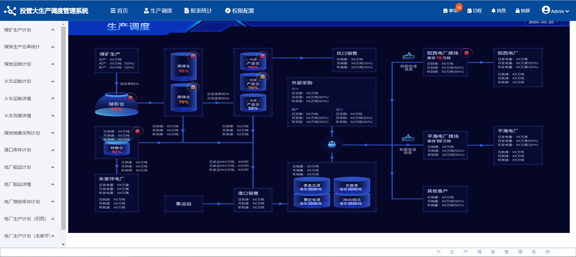Select the 末煤产品仓 50% silo
576x257 pixels.
pos(253,103)
